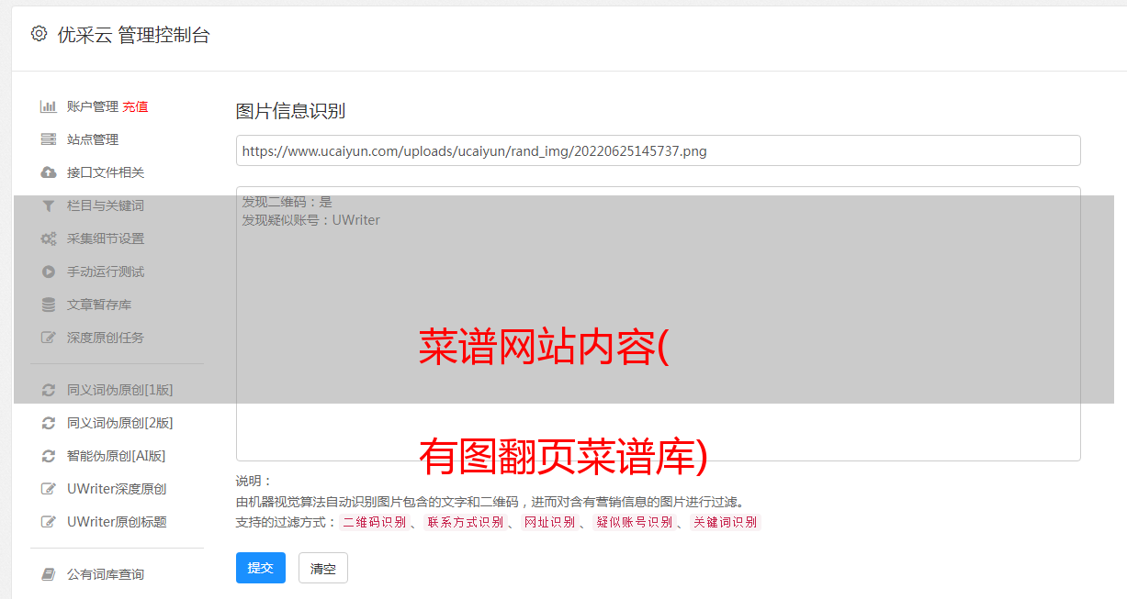Image resolution: width=1127 pixels, height=599 pixels.
Task: Click the edit icon for UWriter深度原创
Action: click(x=49, y=489)
